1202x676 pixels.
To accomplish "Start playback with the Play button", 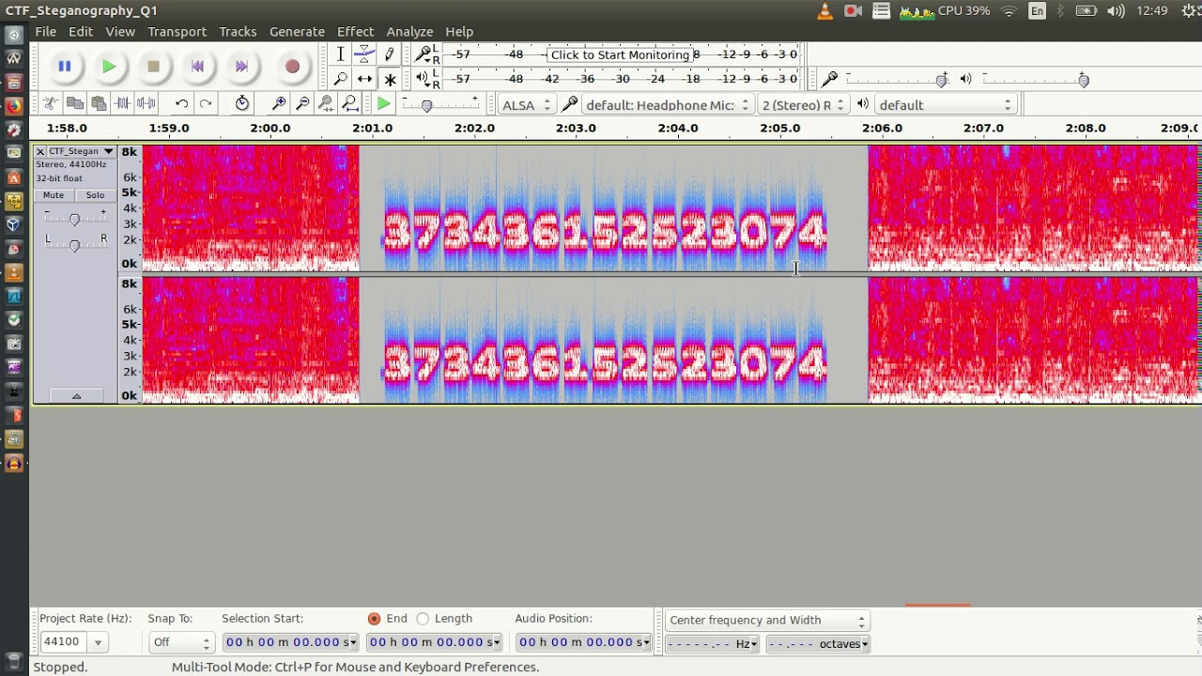I will pos(109,67).
